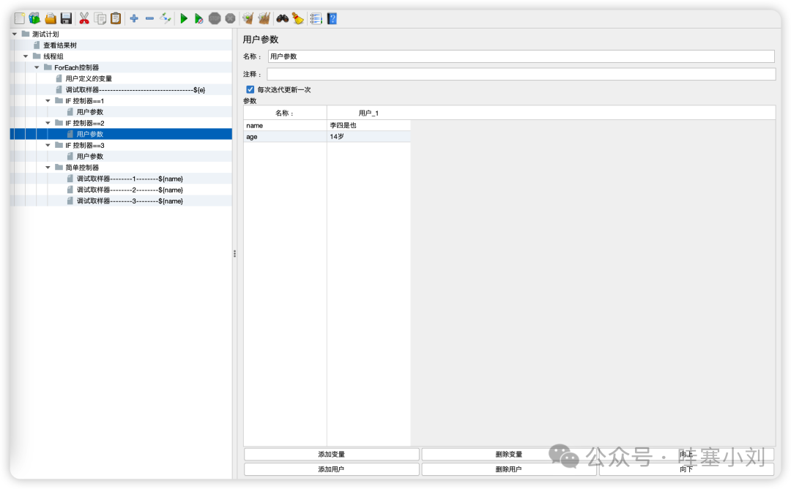Image resolution: width=791 pixels, height=489 pixels.
Task: Open the Templates icon
Action: (x=35, y=18)
